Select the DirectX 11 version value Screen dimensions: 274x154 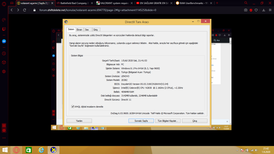tap(126, 100)
